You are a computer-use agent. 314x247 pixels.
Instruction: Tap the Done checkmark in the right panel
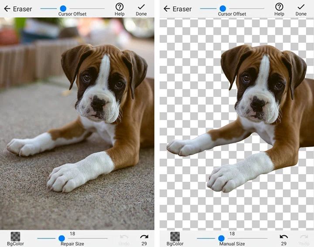pos(300,9)
